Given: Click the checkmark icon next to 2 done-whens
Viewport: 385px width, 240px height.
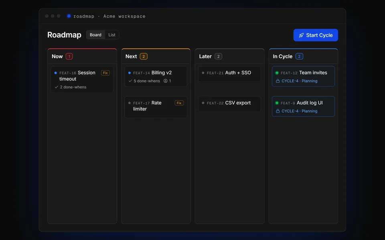Looking at the screenshot, I should 57,87.
